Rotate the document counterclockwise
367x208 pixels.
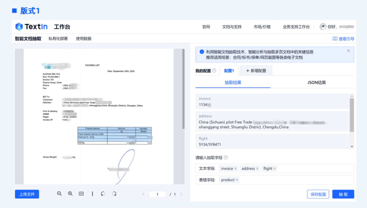point(103,194)
